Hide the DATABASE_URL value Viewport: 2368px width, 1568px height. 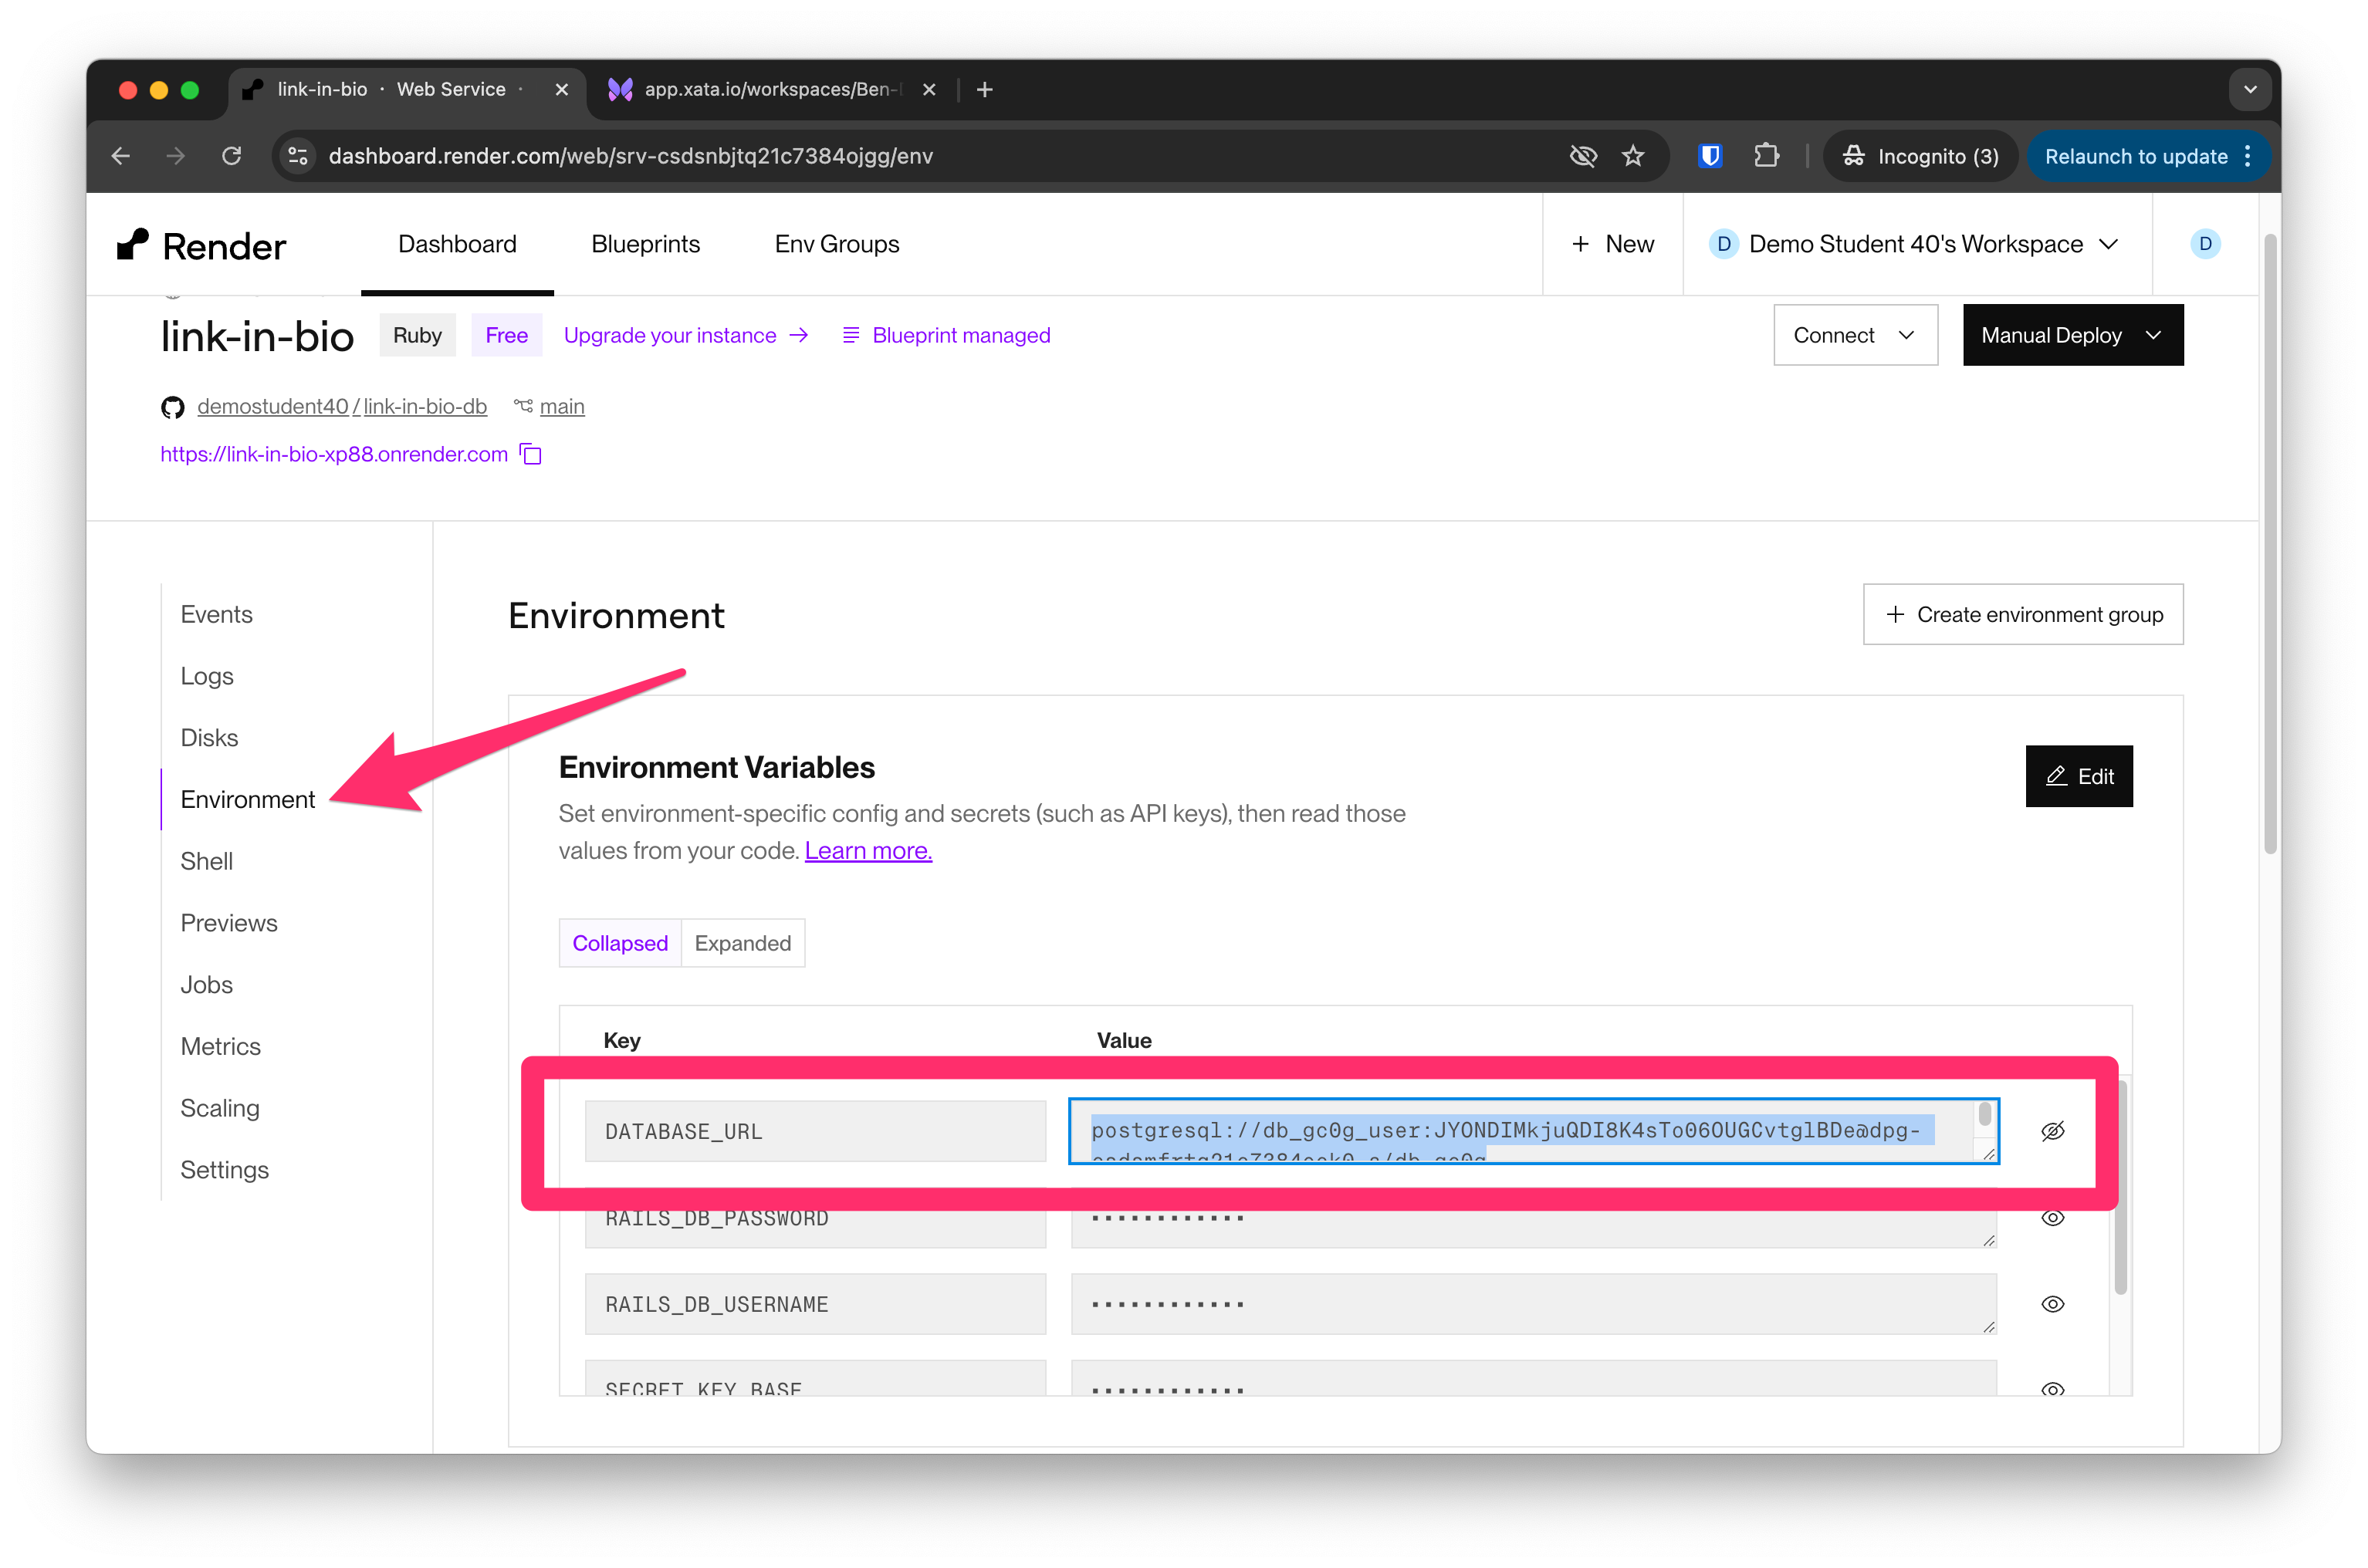coord(2053,1131)
